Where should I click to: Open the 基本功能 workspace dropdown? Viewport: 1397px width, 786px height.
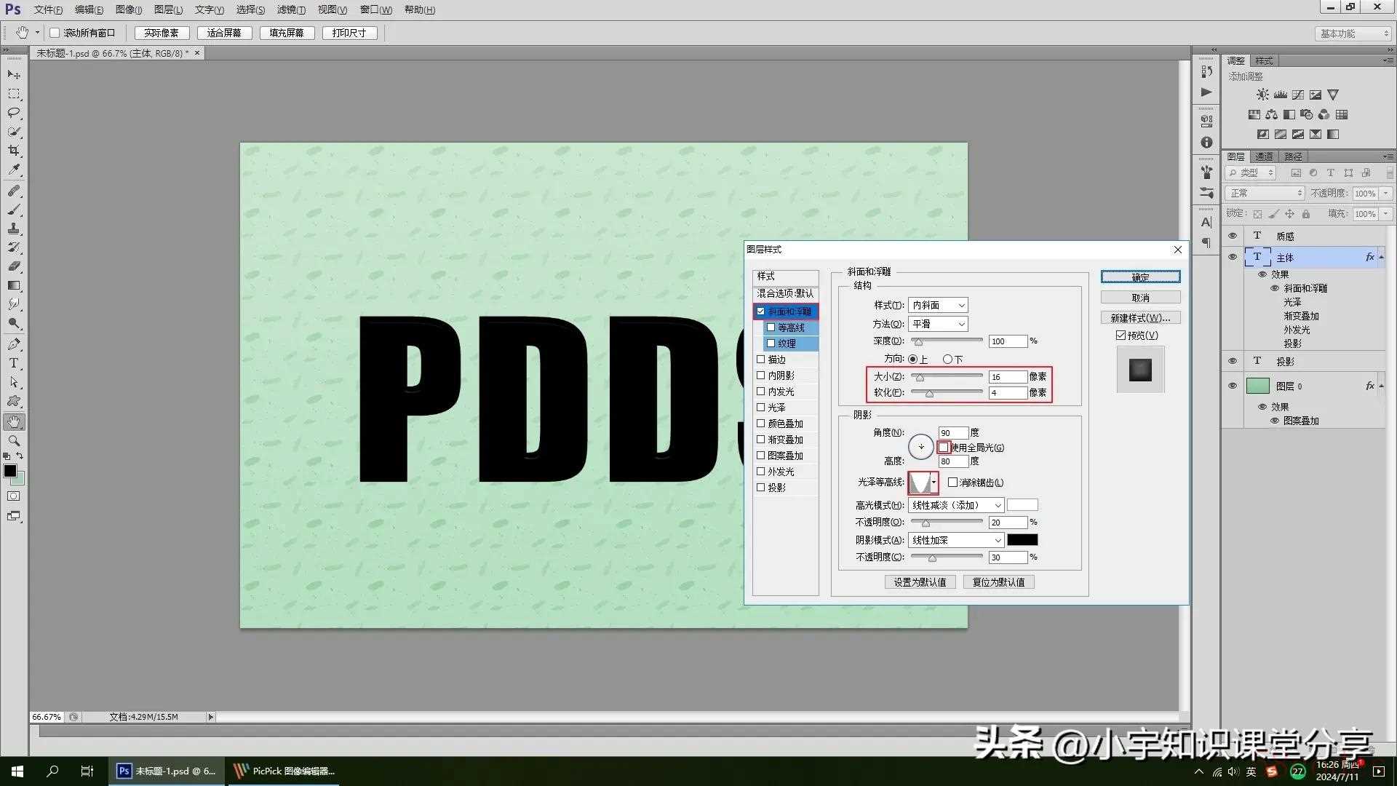coord(1353,33)
